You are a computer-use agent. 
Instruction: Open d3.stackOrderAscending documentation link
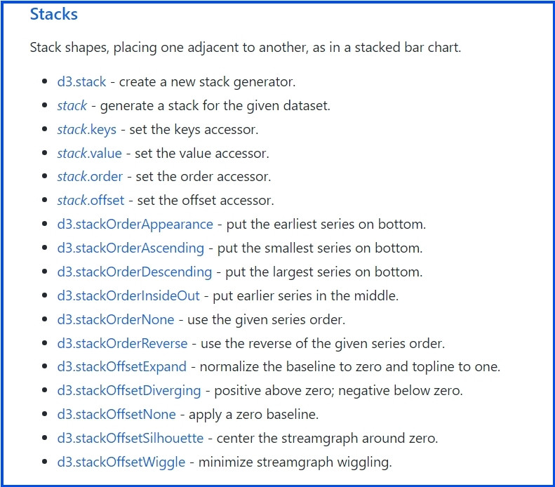(x=131, y=248)
